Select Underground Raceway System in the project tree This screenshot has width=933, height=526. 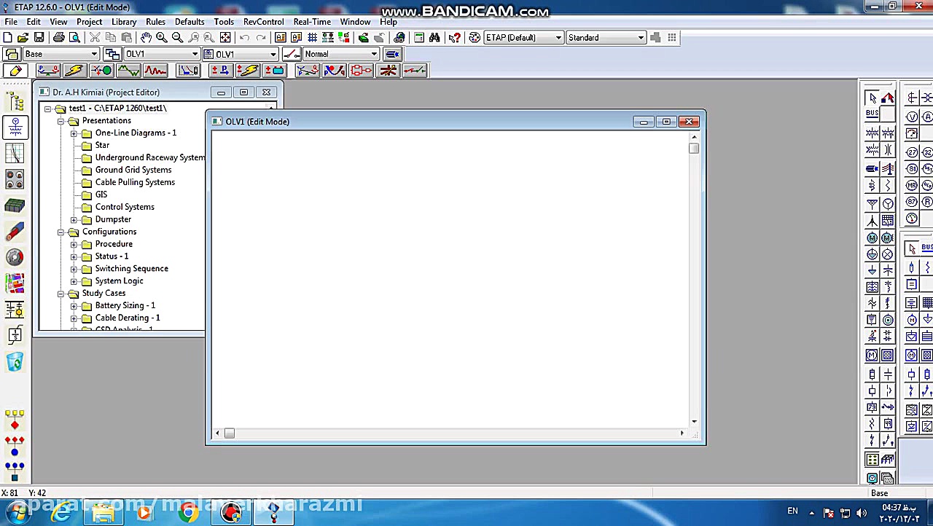[x=150, y=157]
